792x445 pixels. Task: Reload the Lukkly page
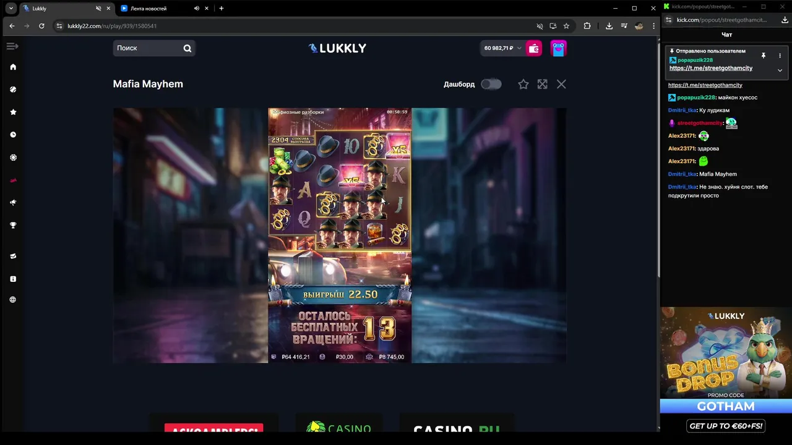click(41, 26)
